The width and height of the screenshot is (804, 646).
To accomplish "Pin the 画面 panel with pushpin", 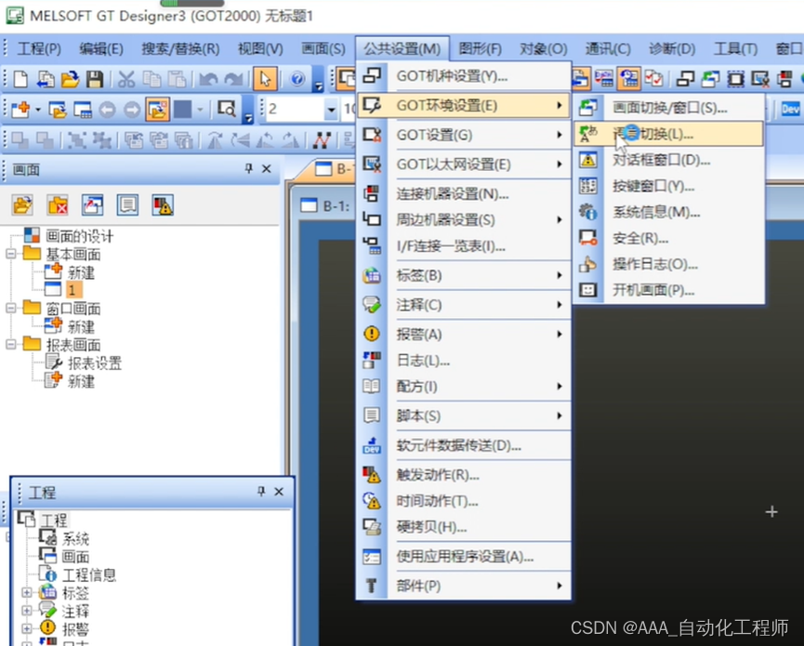I will tap(249, 168).
